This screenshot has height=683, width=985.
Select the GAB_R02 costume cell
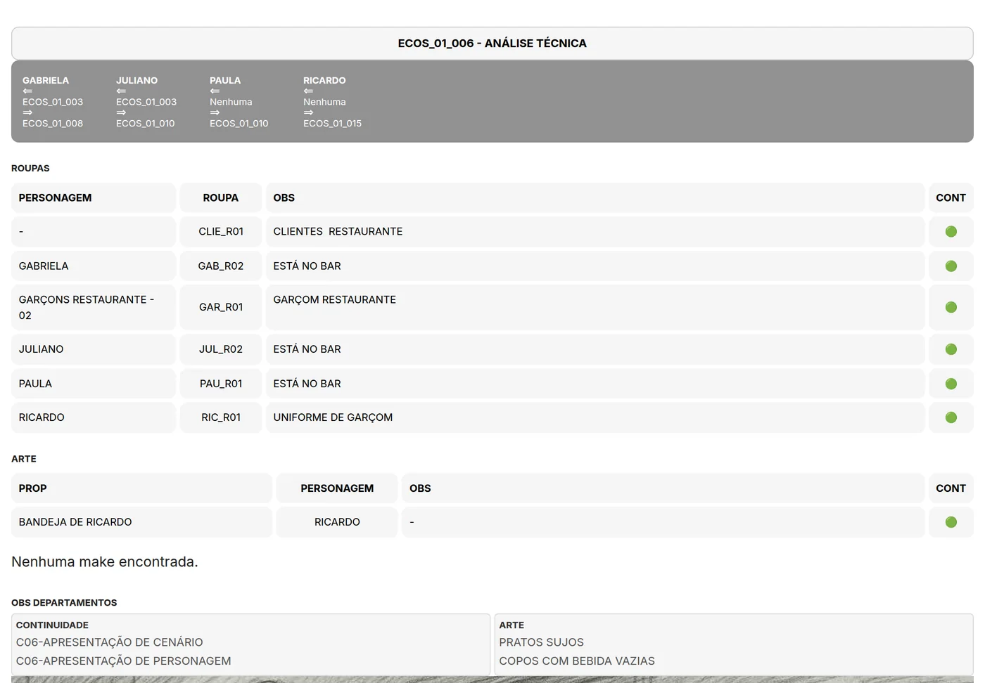(221, 266)
